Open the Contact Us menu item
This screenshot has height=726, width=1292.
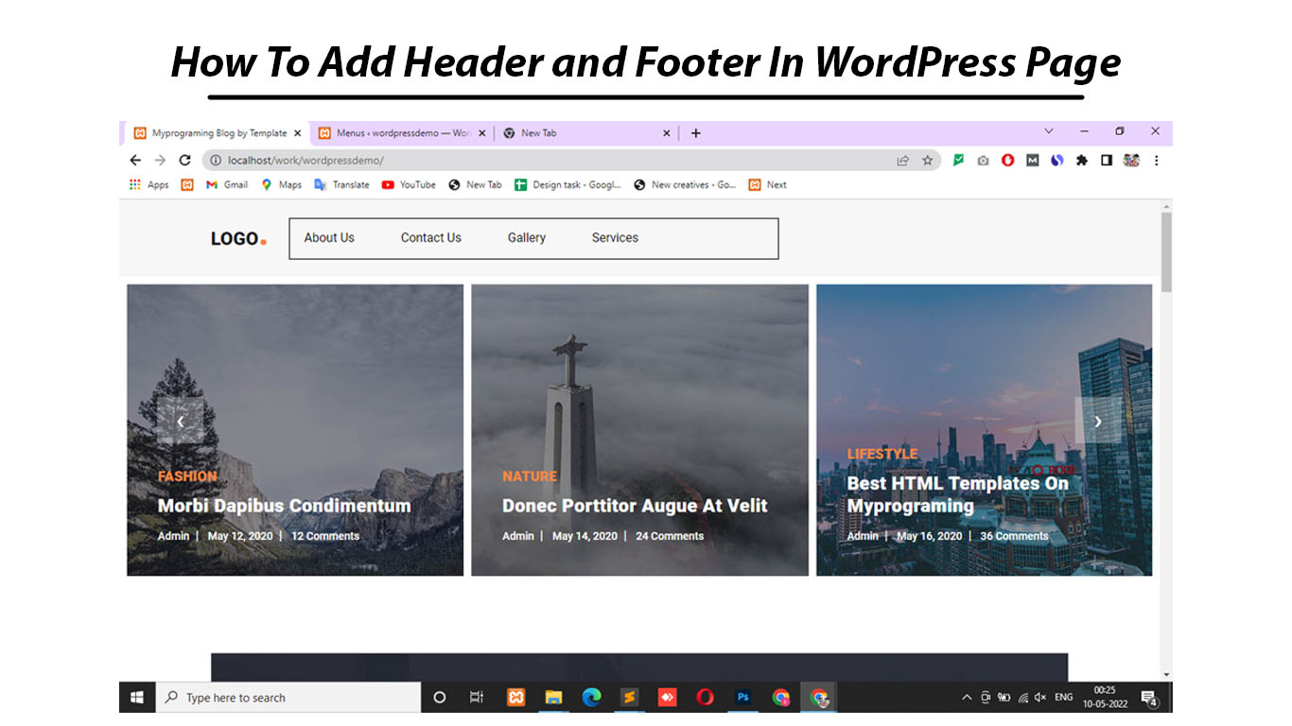[430, 238]
